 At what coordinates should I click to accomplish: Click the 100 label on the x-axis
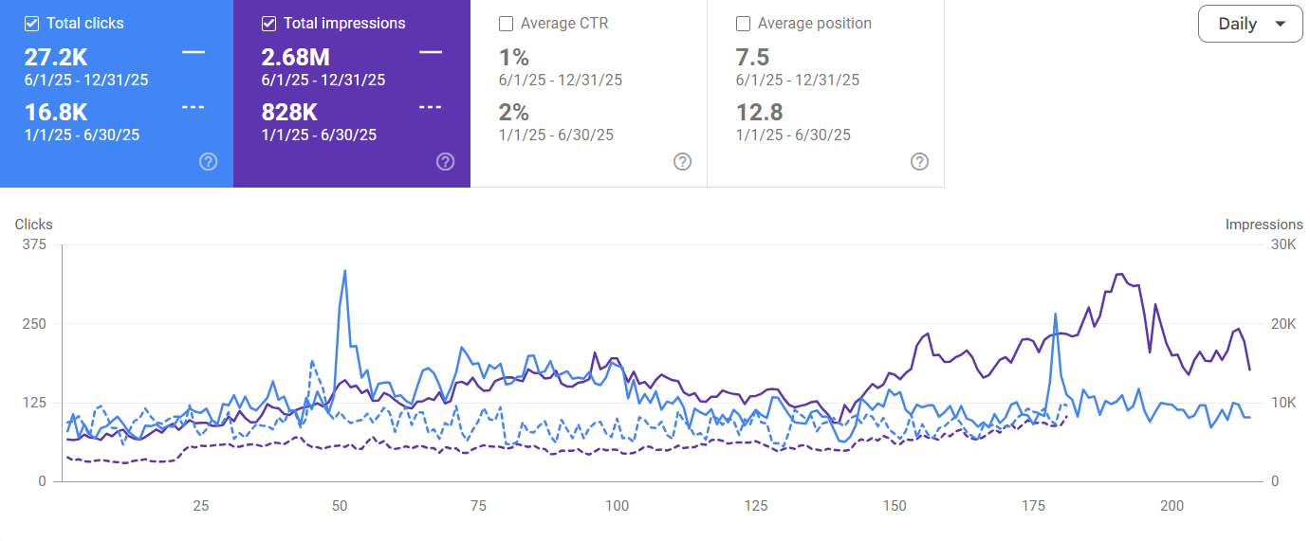[617, 506]
